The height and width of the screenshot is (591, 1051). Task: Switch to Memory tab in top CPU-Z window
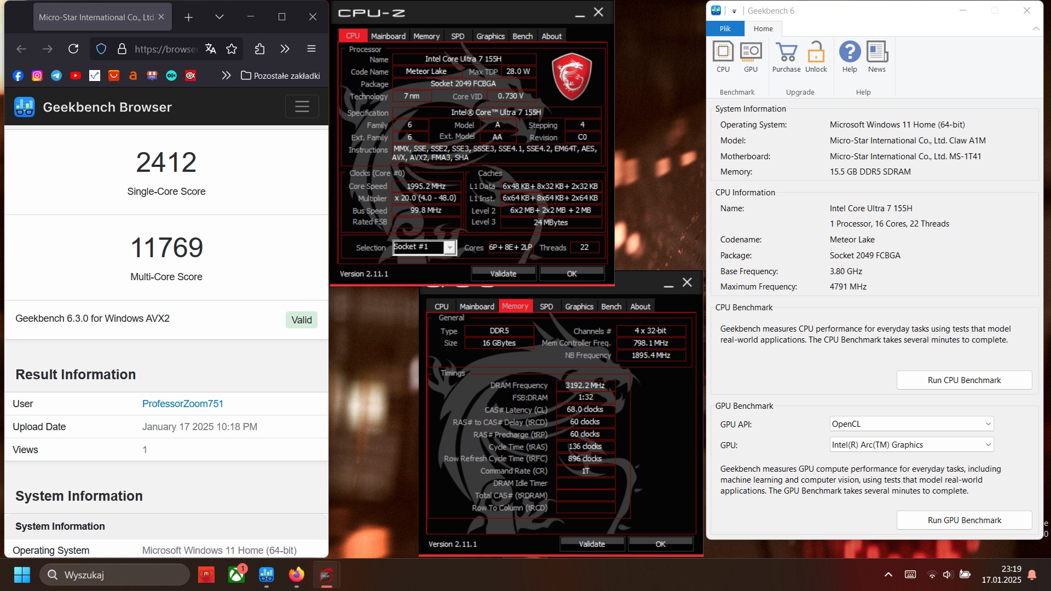point(426,36)
